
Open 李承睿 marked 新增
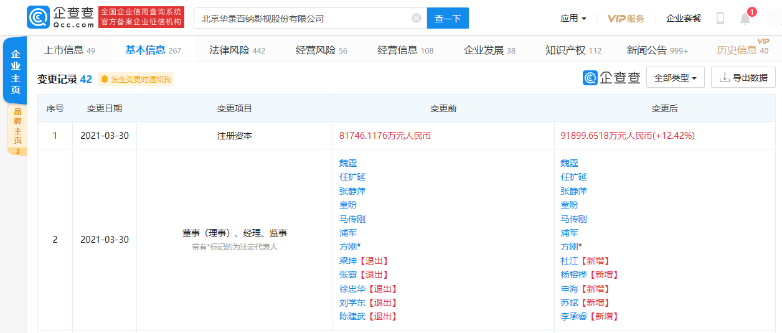[x=574, y=316]
